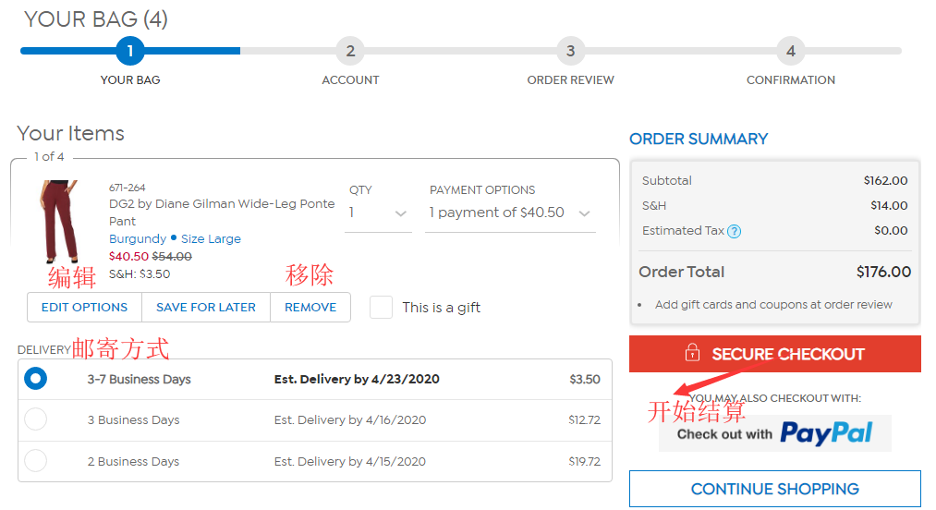
Task: Click the lock icon on Secure Checkout
Action: pyautogui.click(x=691, y=354)
